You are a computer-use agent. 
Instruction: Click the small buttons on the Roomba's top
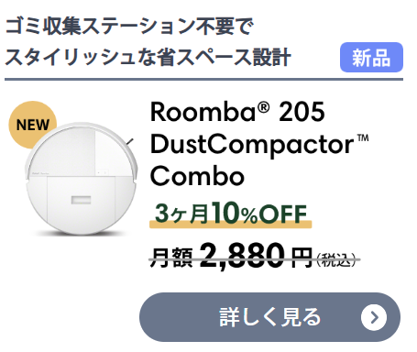click(102, 172)
